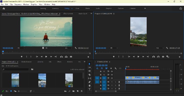Delete selected item with trash icon

click(x=82, y=91)
